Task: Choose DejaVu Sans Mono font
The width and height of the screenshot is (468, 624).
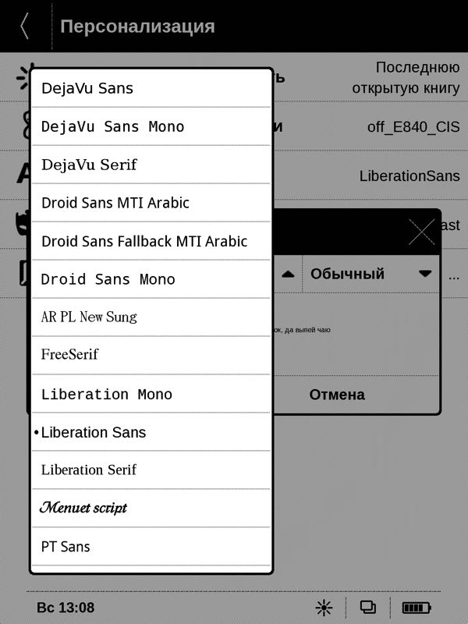Action: coord(151,126)
